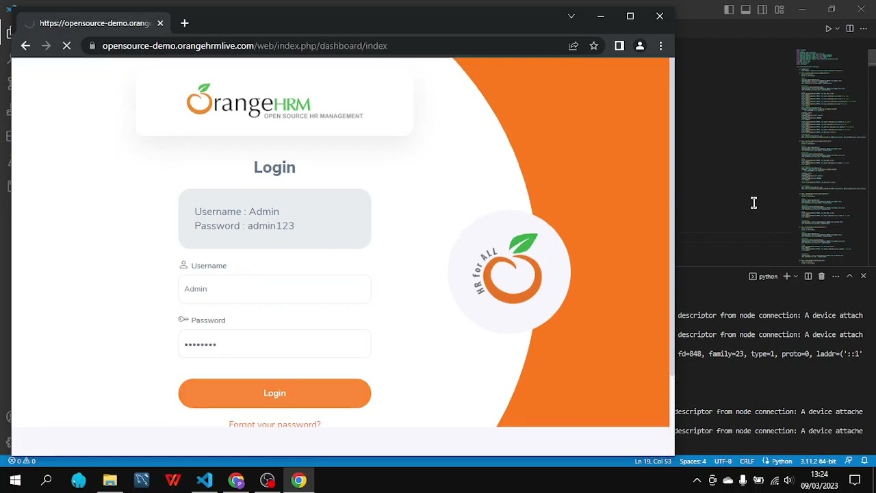The height and width of the screenshot is (493, 876).
Task: Toggle VS Code panel layout icon
Action: click(x=746, y=10)
